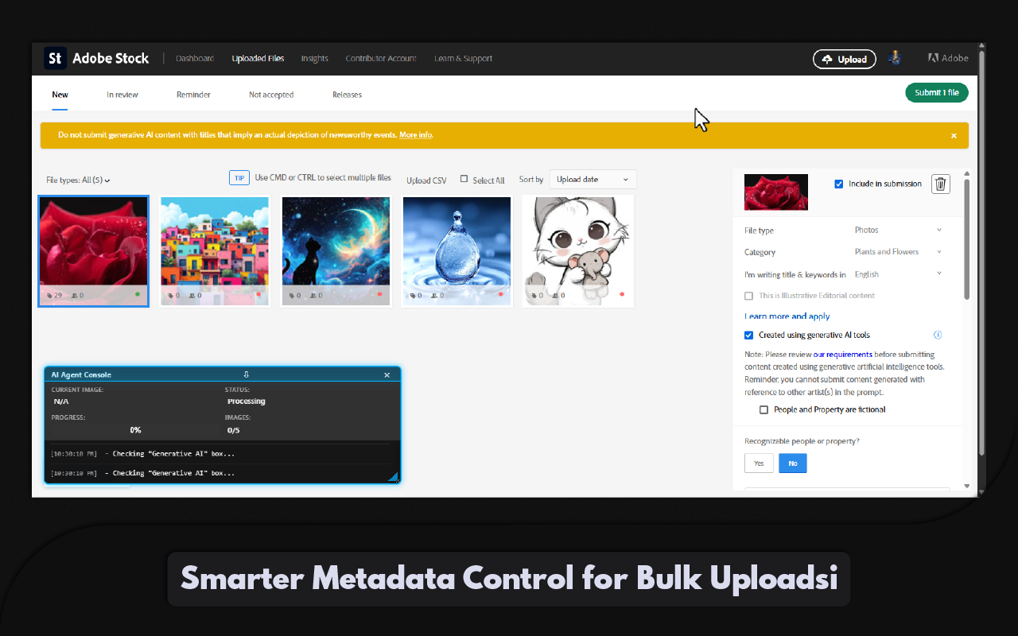The image size is (1018, 636).
Task: Click the keyword tag icon on rose thumbnail
Action: point(49,296)
